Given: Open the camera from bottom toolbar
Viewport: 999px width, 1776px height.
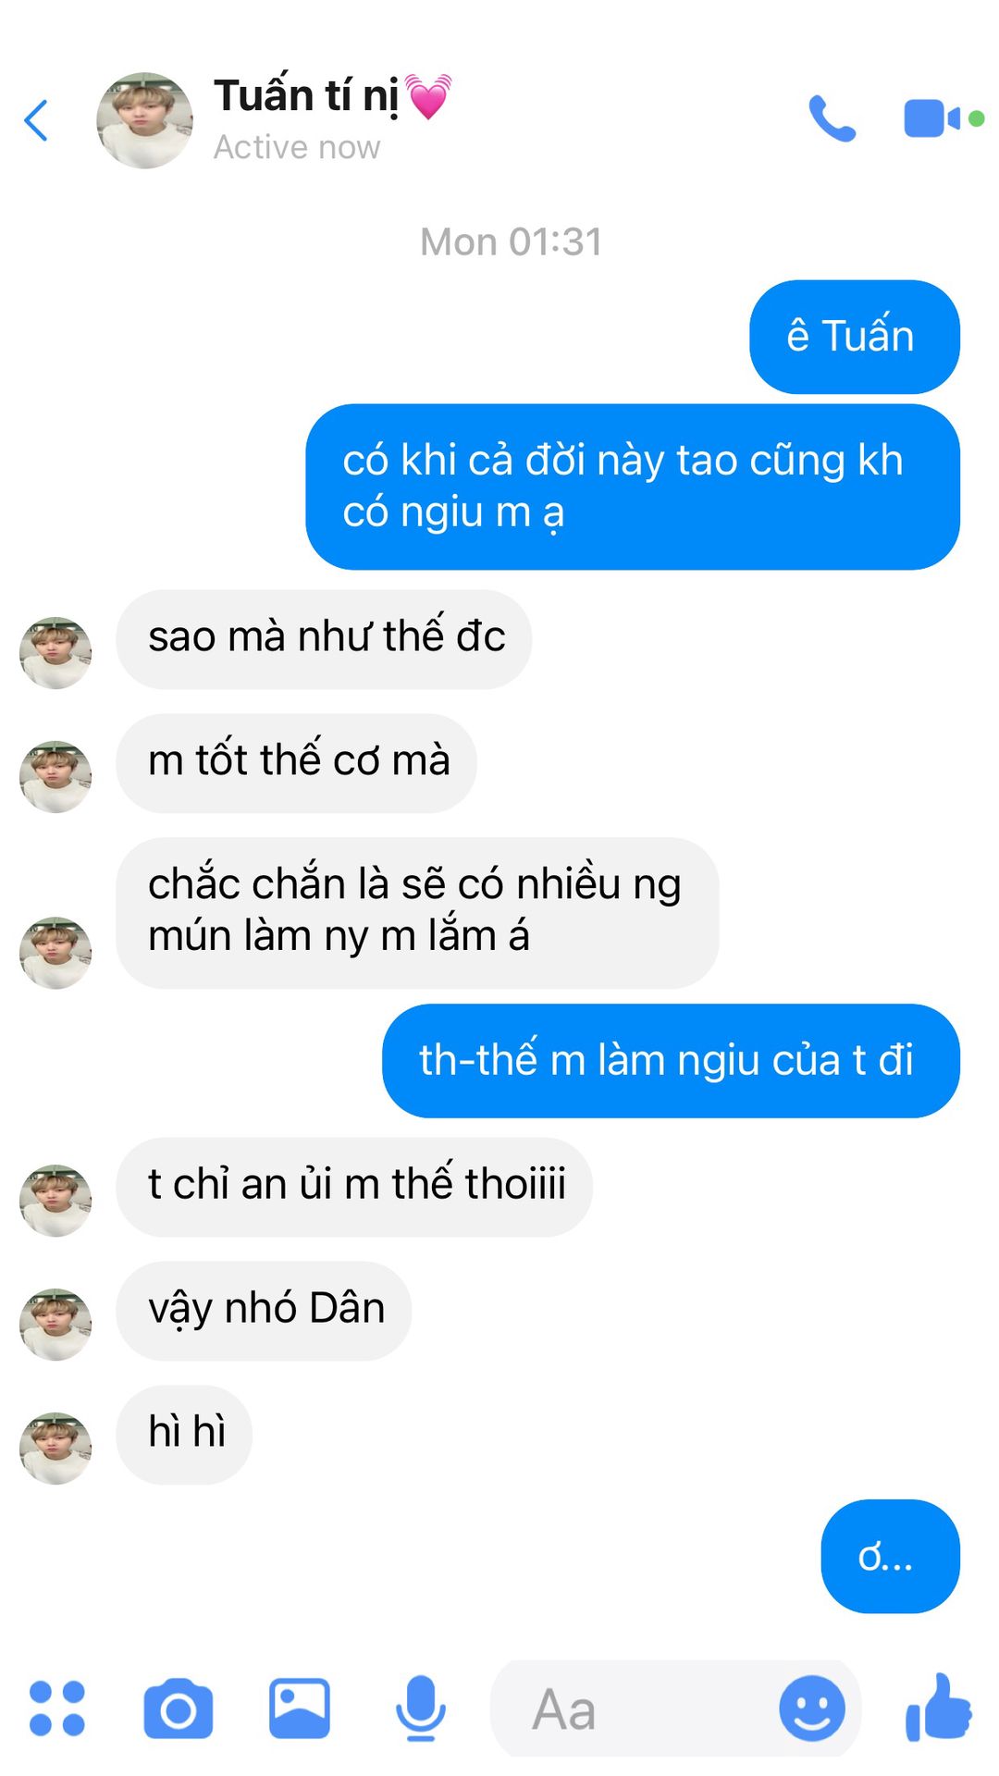Looking at the screenshot, I should pos(179,1708).
